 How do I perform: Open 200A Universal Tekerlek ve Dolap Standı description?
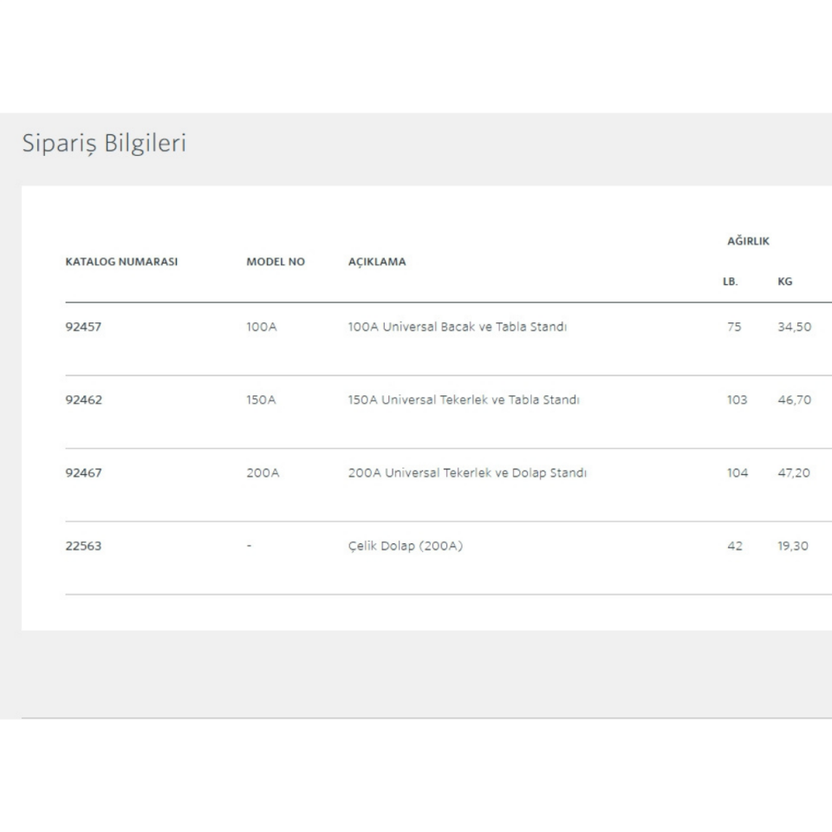pyautogui.click(x=468, y=473)
